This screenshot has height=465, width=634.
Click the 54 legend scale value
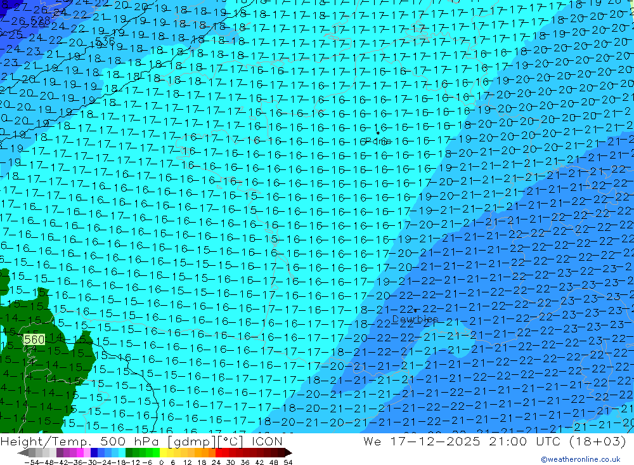coord(288,462)
